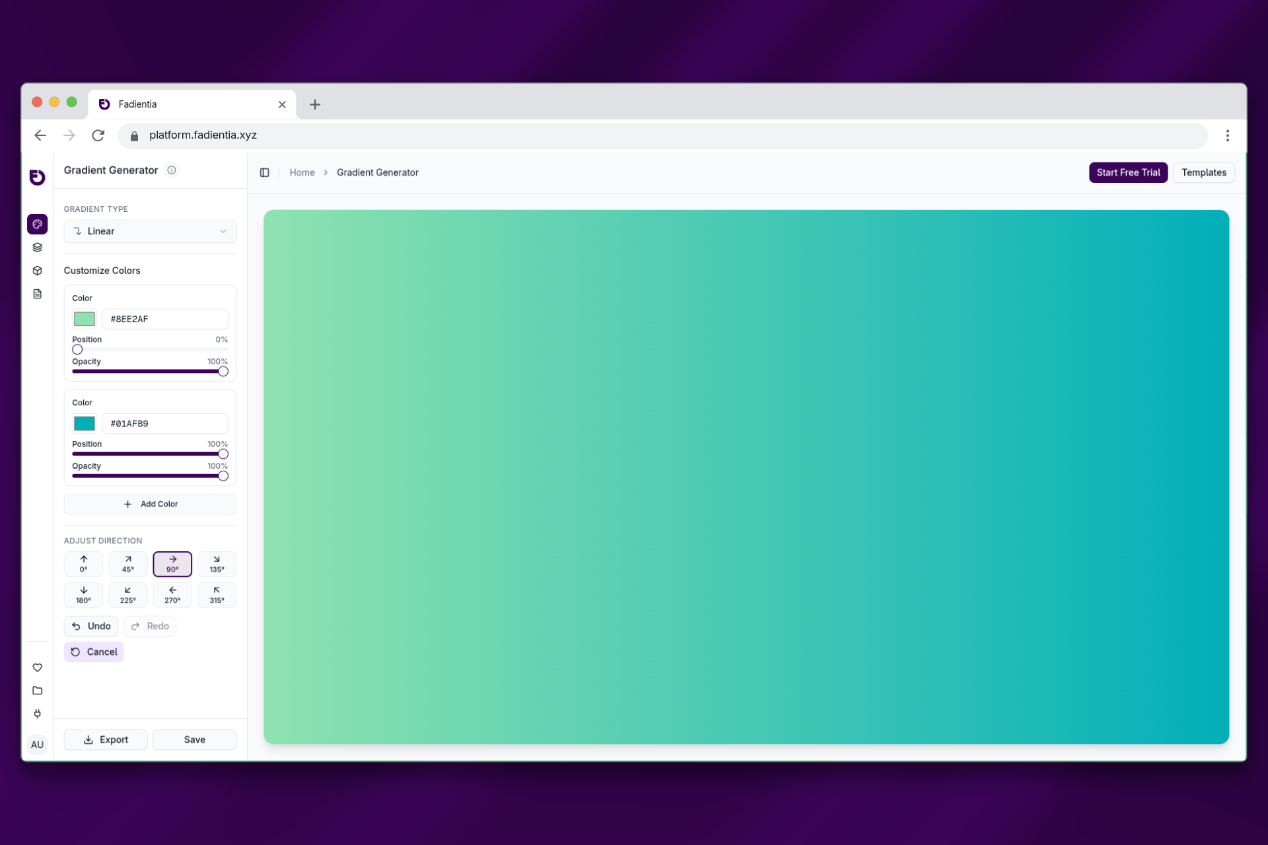Click the #01AFB9 color swatch

click(84, 423)
